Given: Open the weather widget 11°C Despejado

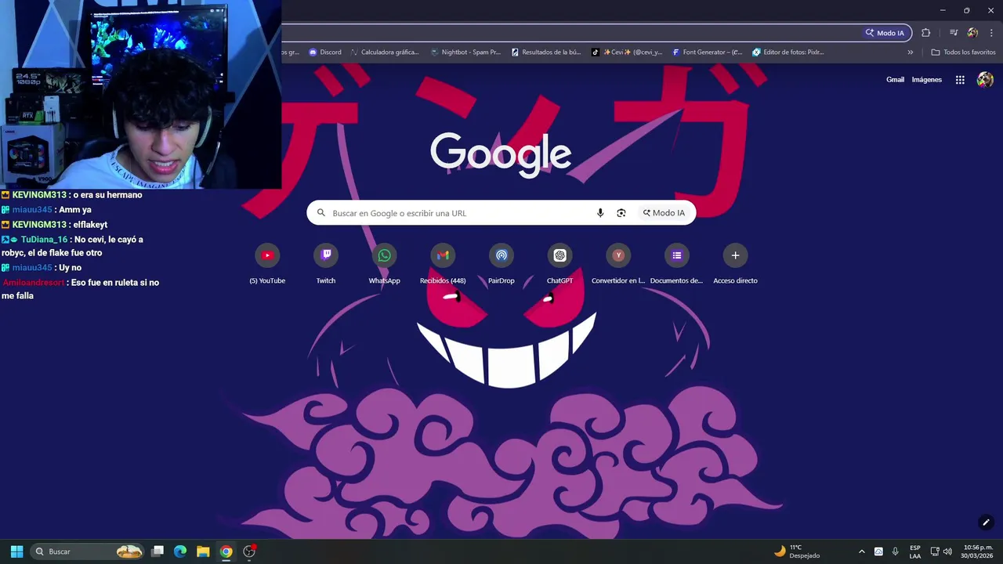Looking at the screenshot, I should click(x=797, y=551).
